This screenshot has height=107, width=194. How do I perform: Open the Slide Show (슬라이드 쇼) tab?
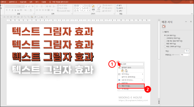[13, 2]
